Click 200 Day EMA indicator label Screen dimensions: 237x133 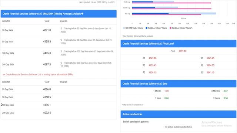click(8, 113)
